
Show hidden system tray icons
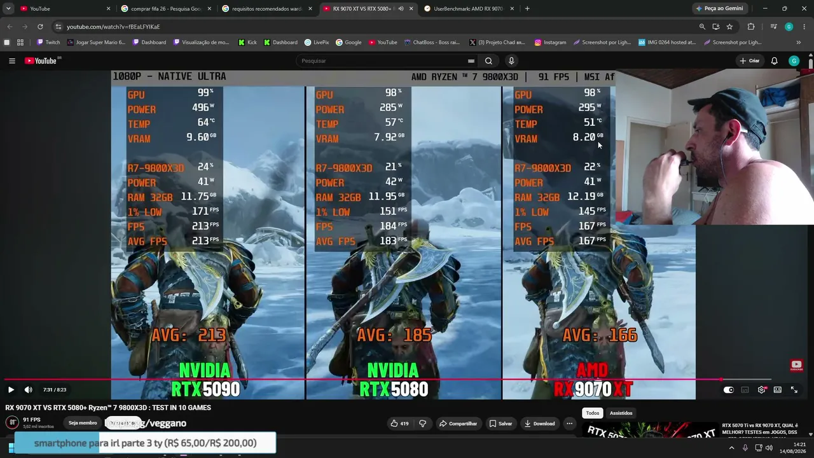point(731,448)
